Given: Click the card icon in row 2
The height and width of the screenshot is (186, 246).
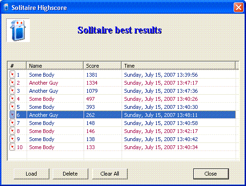Looking at the screenshot, I should tap(12, 82).
